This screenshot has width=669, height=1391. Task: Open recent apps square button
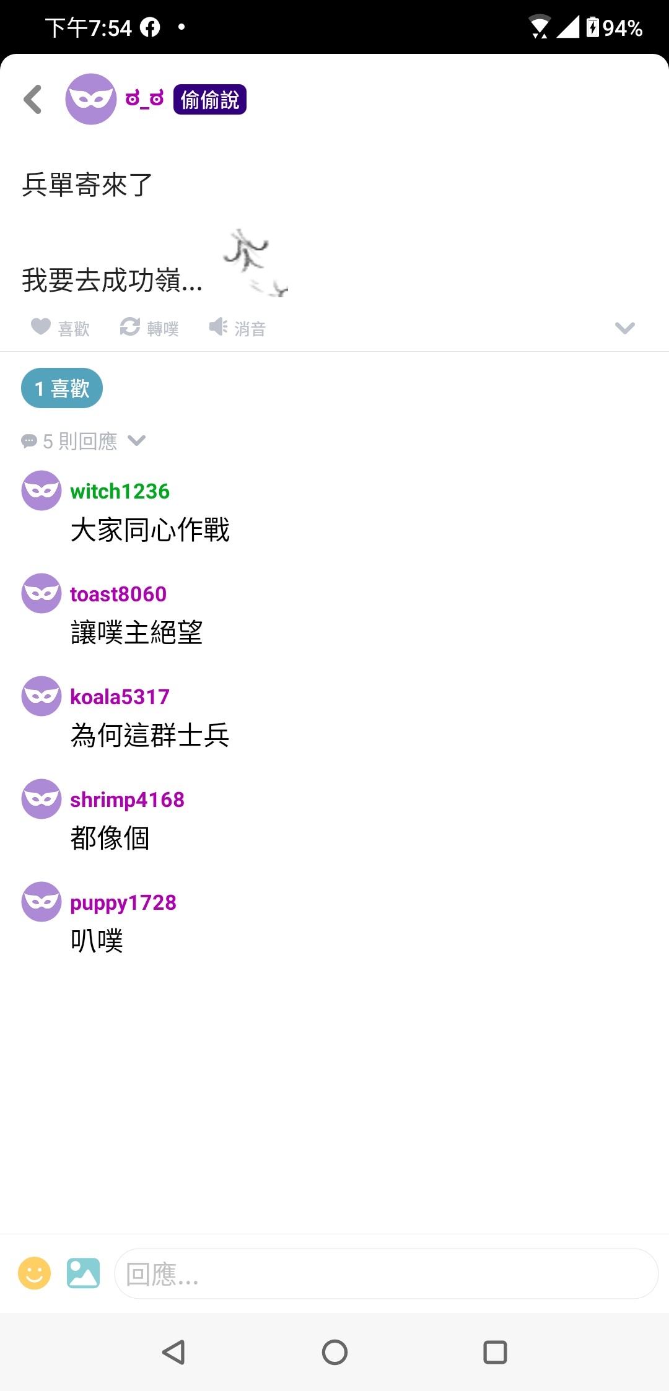pos(495,1352)
